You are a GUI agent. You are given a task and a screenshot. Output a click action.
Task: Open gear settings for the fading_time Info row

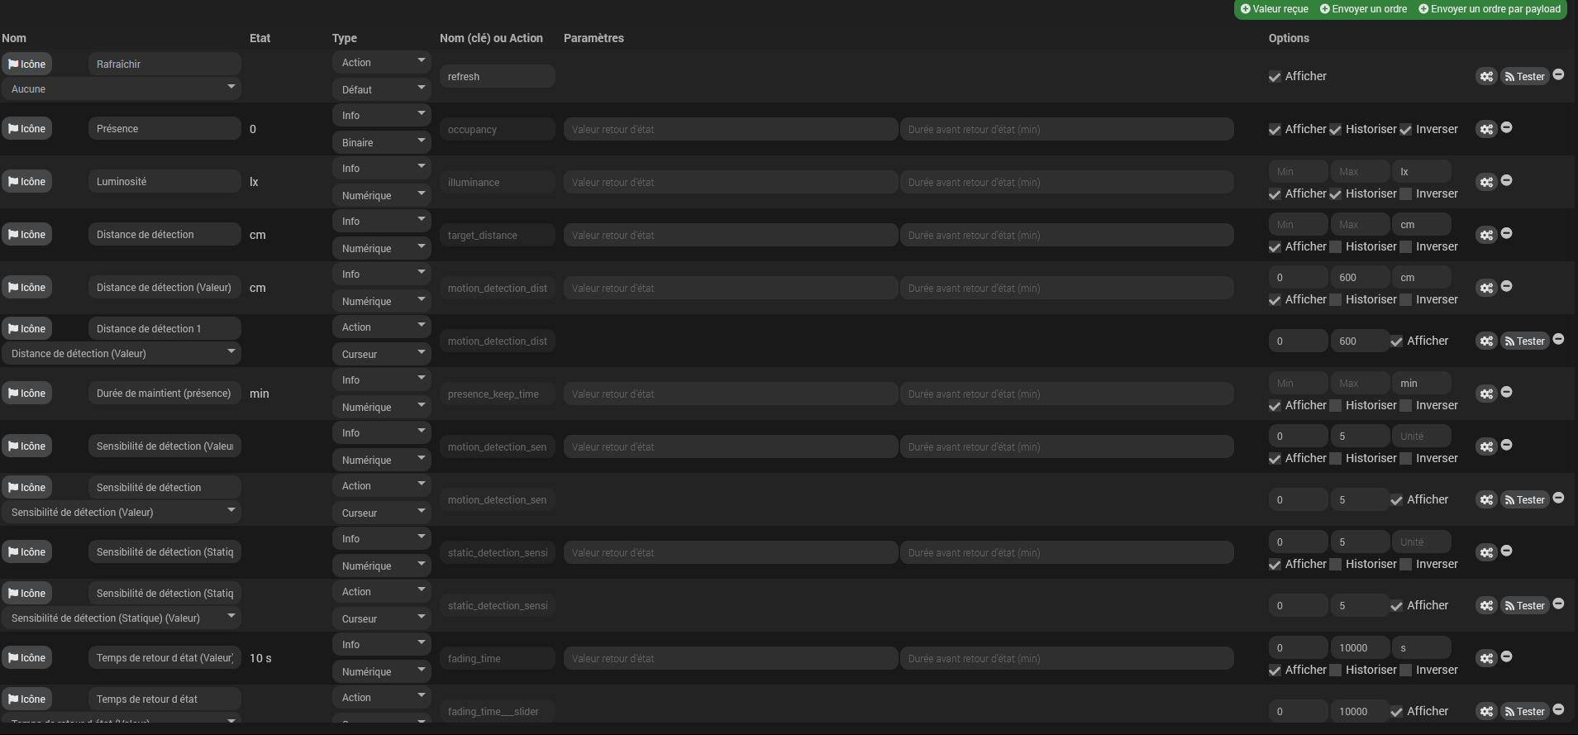[x=1486, y=658]
